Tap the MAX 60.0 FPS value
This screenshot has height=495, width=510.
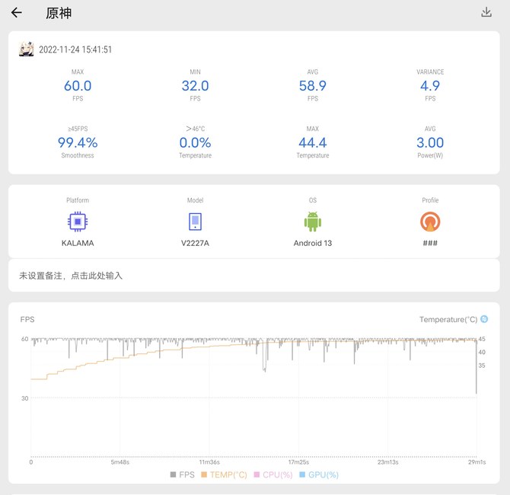[78, 86]
